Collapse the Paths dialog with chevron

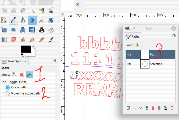(x=167, y=28)
